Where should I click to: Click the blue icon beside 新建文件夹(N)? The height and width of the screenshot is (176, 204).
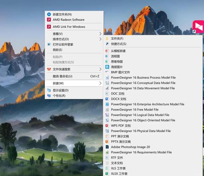coord(49,14)
